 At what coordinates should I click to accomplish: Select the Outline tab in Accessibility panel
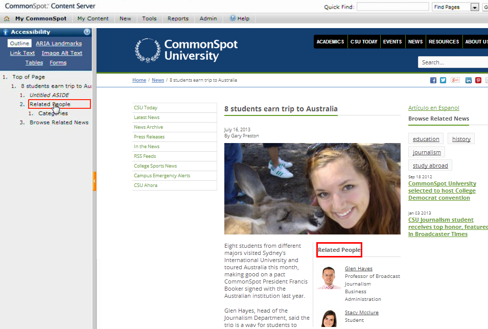19,43
